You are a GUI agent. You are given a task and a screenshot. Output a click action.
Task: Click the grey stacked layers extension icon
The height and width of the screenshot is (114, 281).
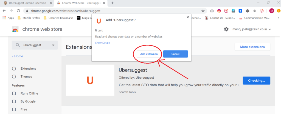tap(248, 11)
